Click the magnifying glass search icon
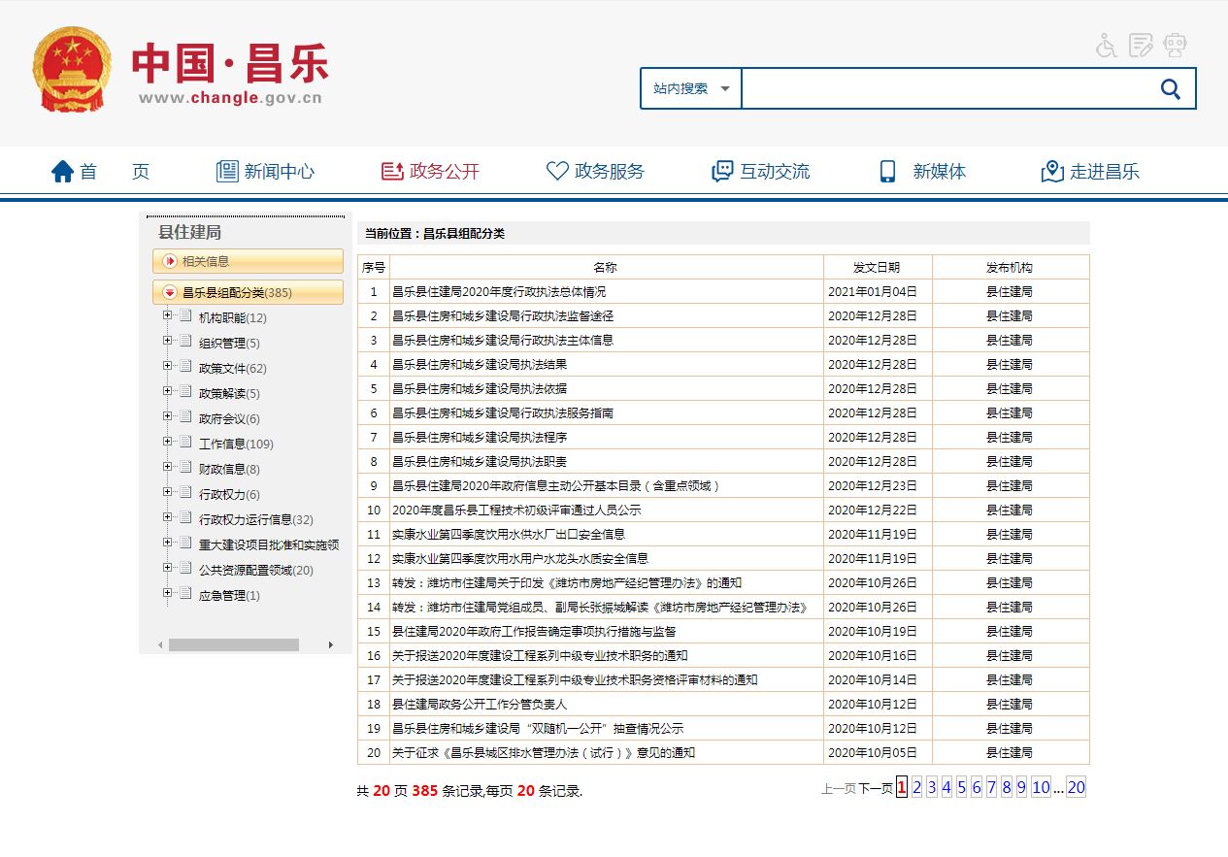 pyautogui.click(x=1170, y=89)
